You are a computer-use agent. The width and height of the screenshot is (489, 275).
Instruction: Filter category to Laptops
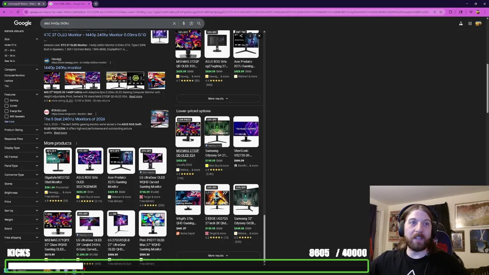click(9, 81)
